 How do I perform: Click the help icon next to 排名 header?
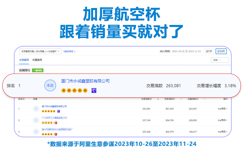23,99
